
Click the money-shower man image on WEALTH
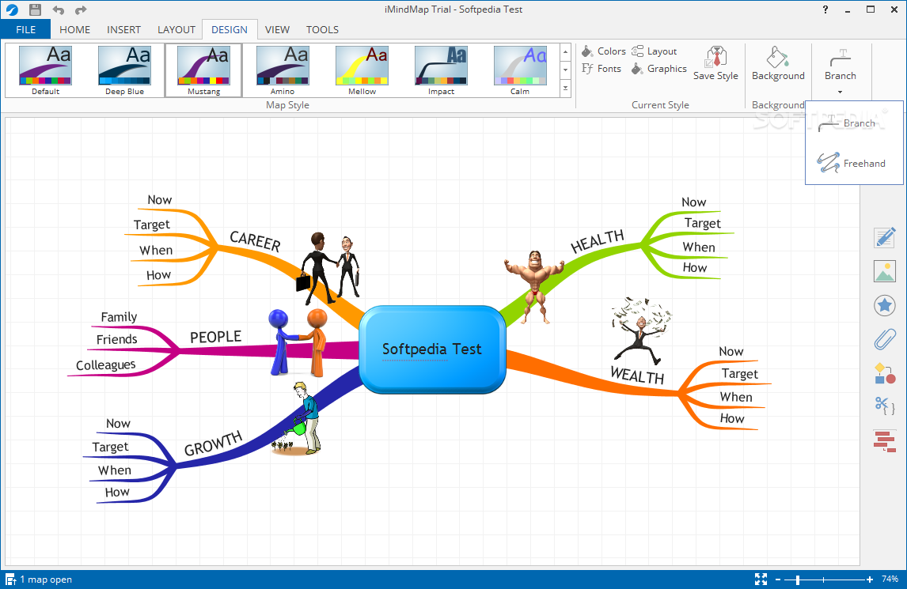click(642, 331)
